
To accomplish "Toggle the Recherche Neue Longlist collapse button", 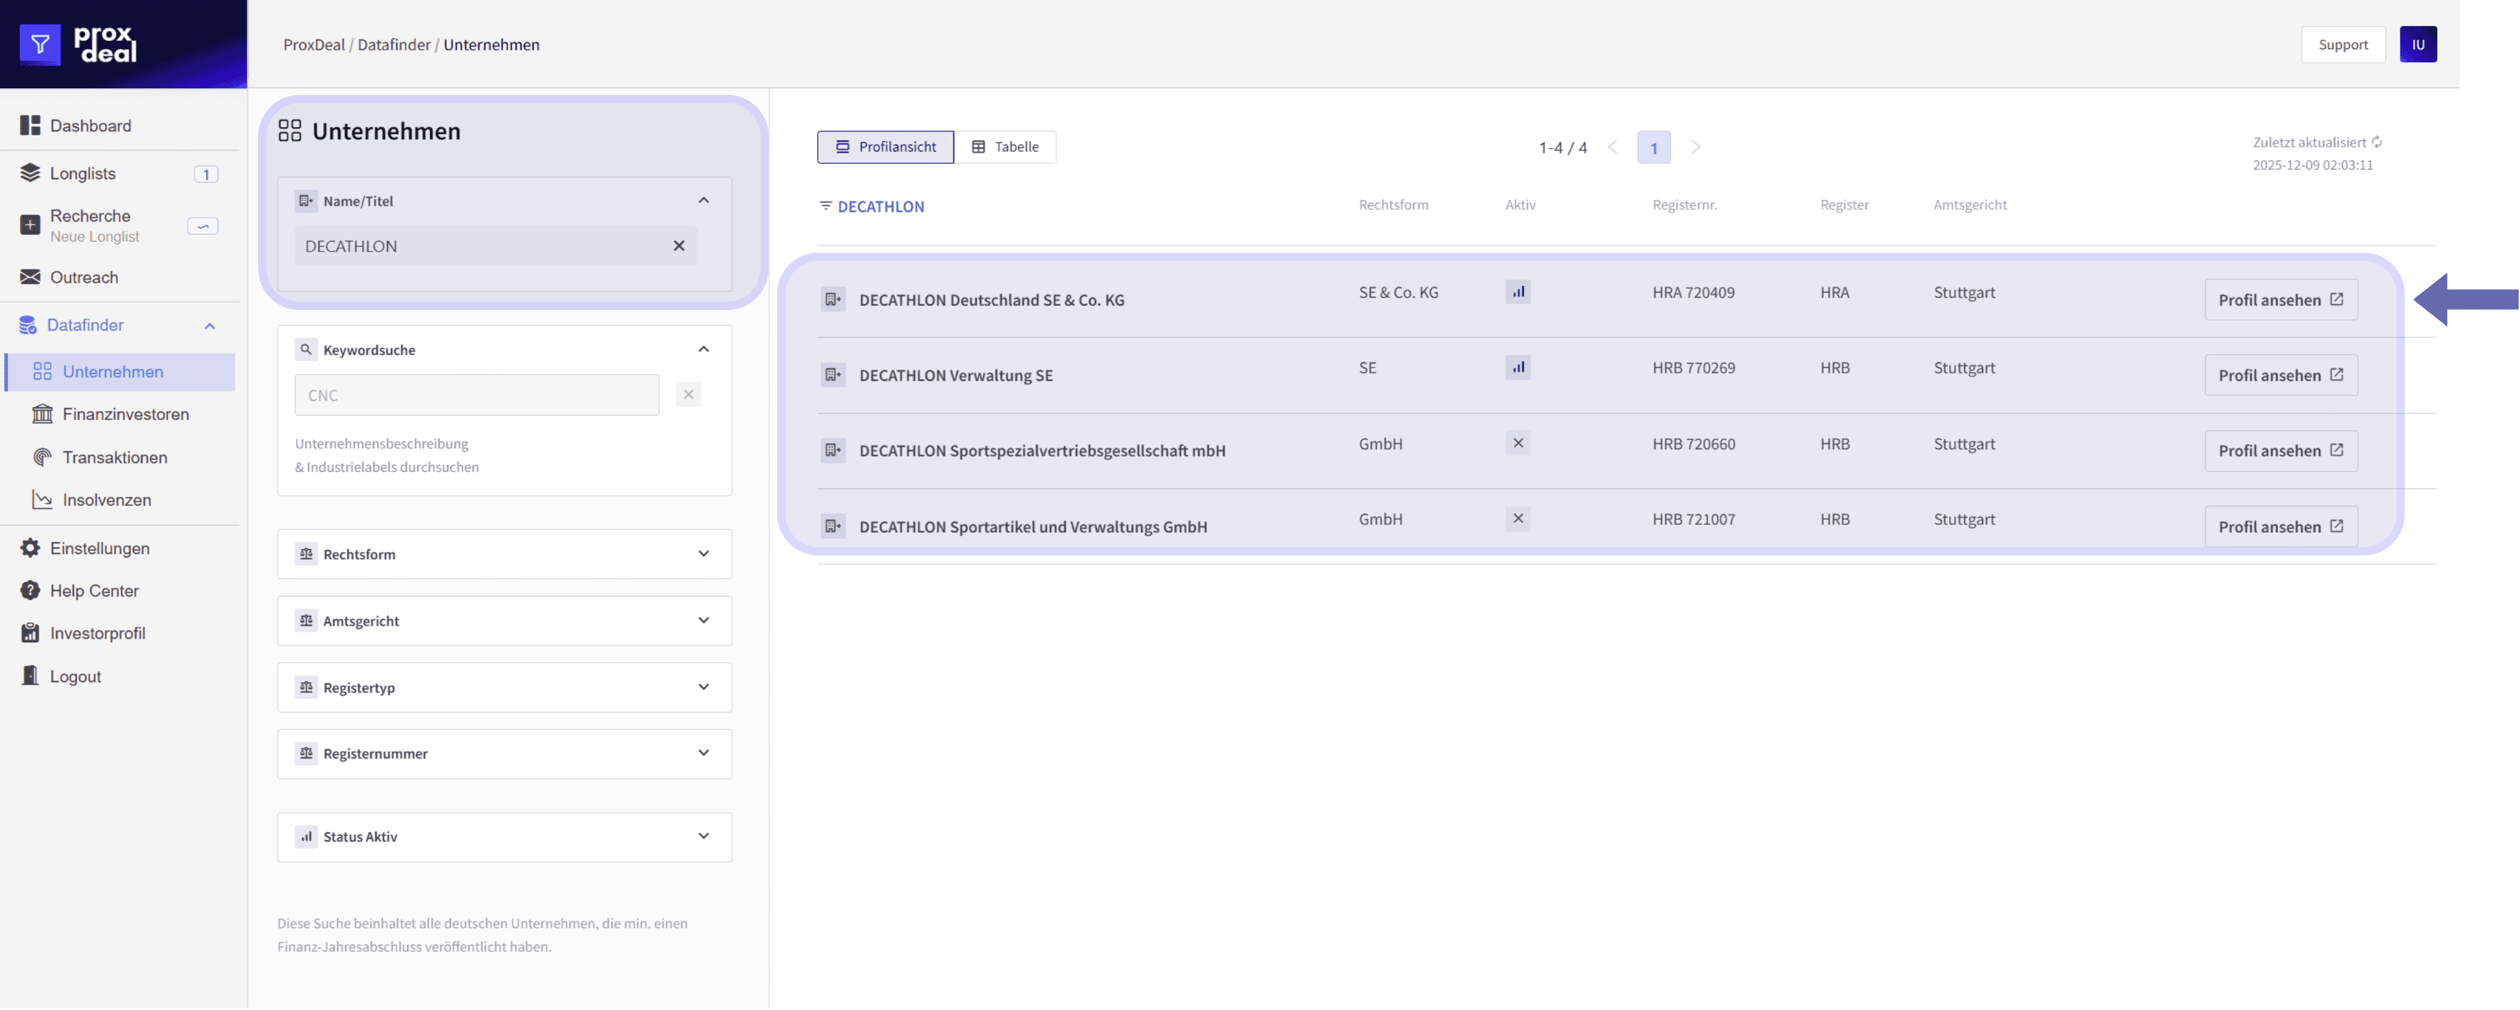I will (202, 226).
